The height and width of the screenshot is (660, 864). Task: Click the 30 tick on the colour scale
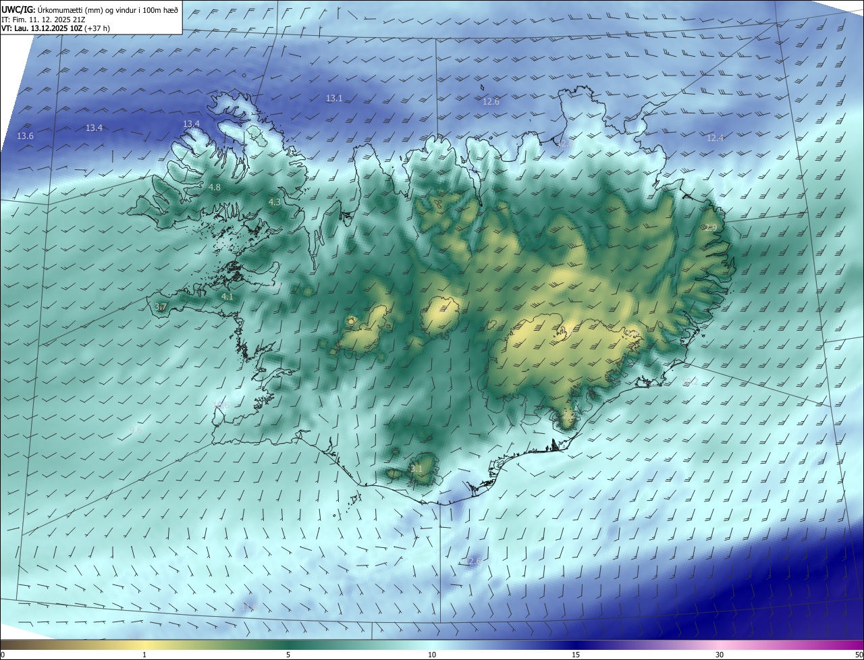720,655
